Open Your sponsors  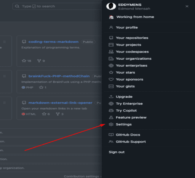pos(130,80)
